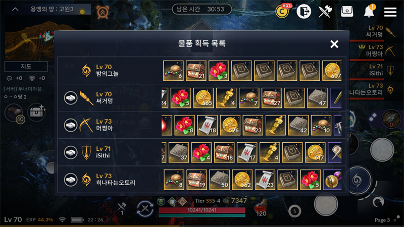Image resolution: width=404 pixels, height=227 pixels.
Task: Open the treasure chest icon at left
Action: click(x=36, y=112)
